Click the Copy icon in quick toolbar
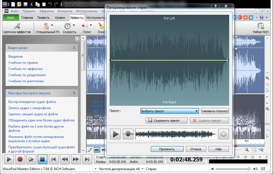 click(x=37, y=4)
